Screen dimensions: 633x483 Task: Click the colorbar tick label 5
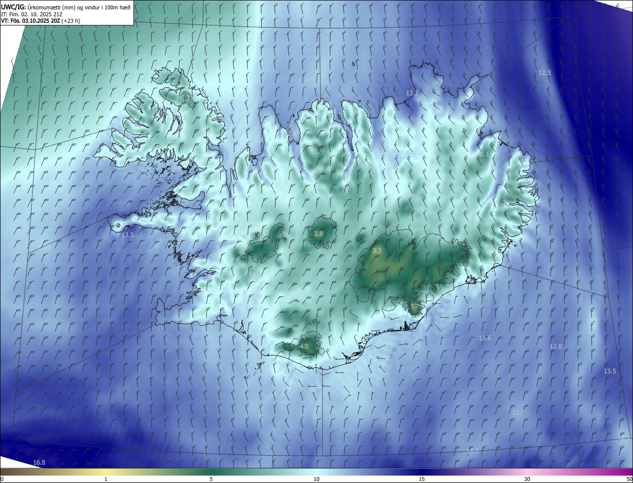click(211, 479)
